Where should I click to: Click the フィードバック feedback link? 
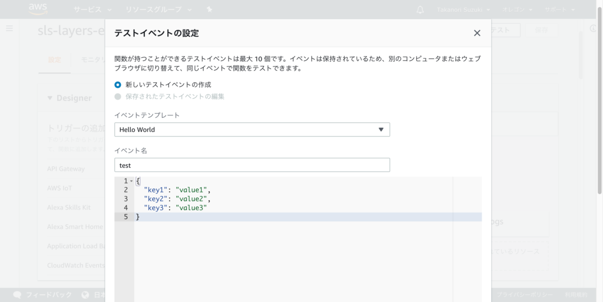coord(49,295)
